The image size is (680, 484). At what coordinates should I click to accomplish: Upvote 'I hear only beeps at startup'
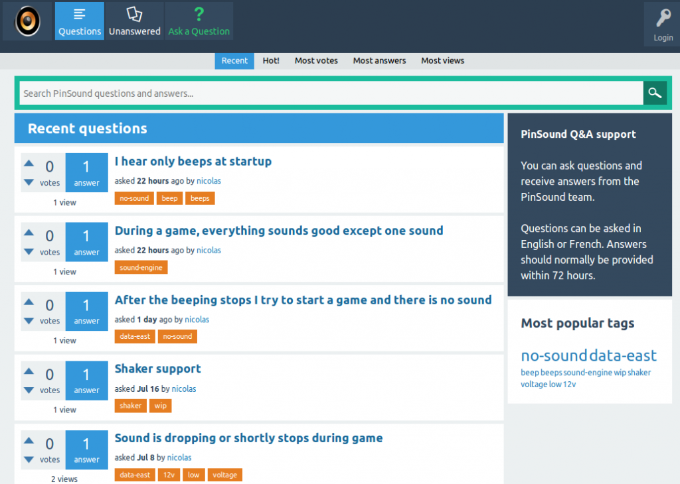click(29, 163)
